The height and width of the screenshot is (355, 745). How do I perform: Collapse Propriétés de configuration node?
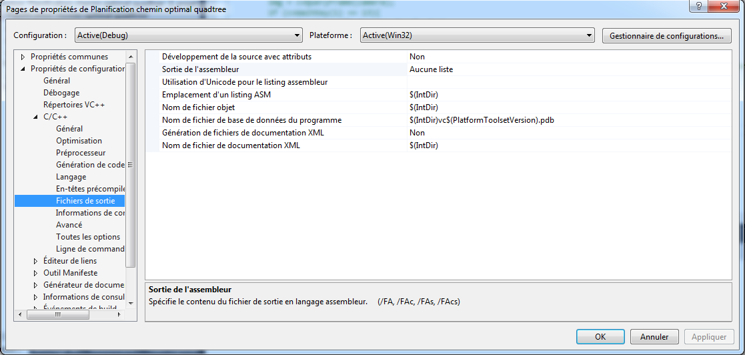[x=23, y=69]
